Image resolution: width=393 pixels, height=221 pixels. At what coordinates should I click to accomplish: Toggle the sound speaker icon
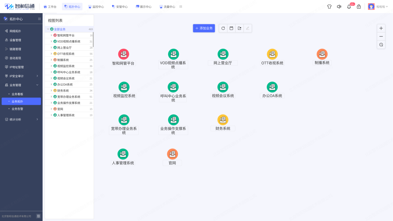pyautogui.click(x=339, y=7)
